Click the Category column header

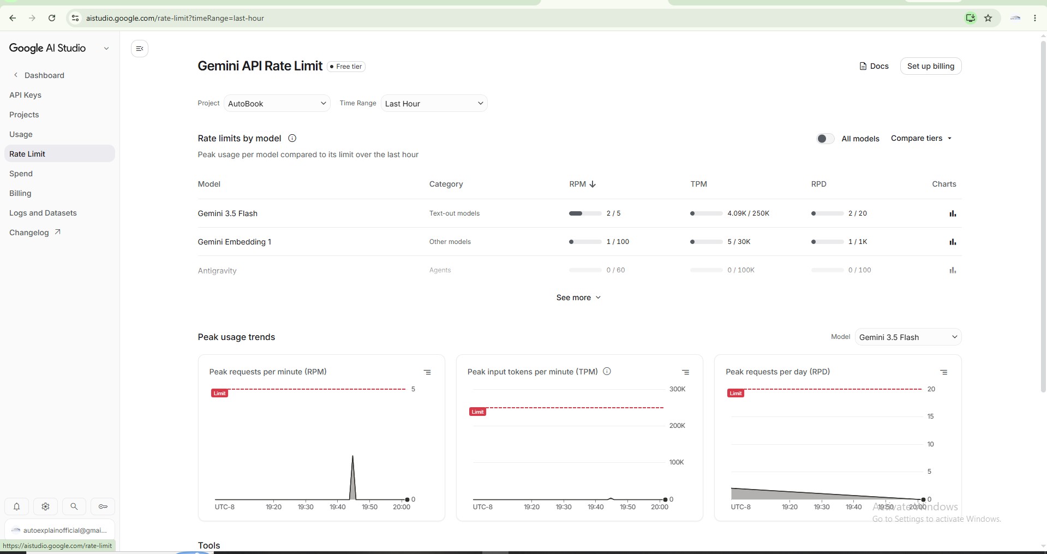446,184
